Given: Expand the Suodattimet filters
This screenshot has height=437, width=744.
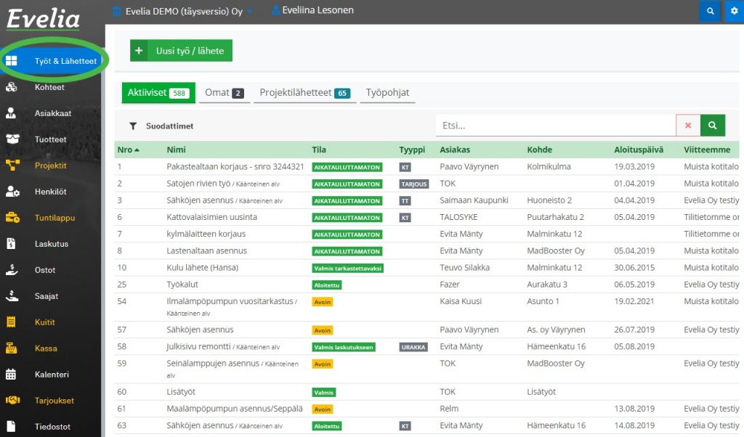Looking at the screenshot, I should pyautogui.click(x=169, y=126).
